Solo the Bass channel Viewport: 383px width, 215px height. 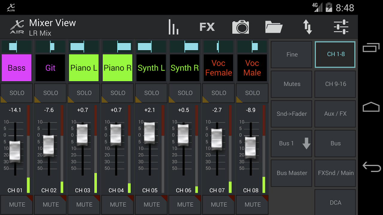pos(16,93)
